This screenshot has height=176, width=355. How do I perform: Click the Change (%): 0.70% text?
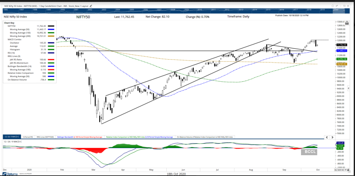click(x=197, y=17)
